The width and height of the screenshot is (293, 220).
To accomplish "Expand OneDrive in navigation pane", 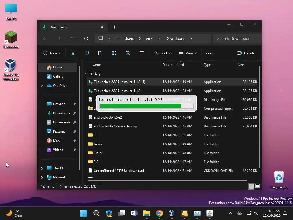I will click(x=42, y=86).
